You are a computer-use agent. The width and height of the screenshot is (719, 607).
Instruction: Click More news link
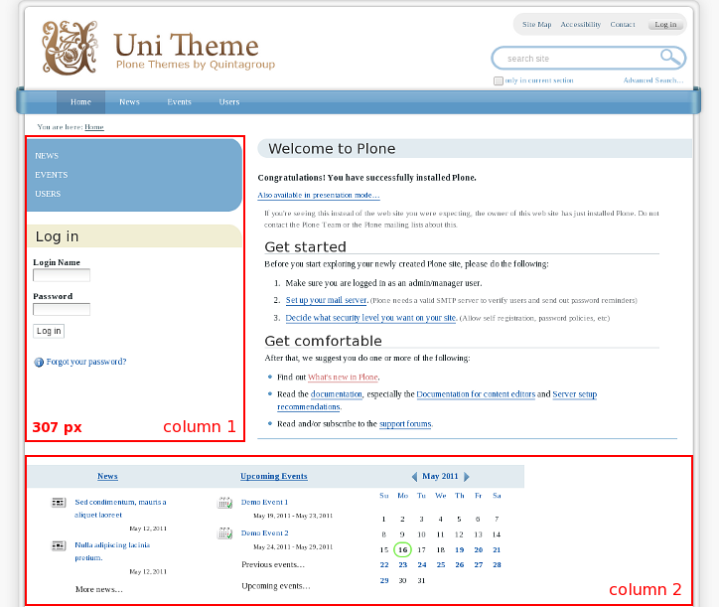tap(99, 589)
